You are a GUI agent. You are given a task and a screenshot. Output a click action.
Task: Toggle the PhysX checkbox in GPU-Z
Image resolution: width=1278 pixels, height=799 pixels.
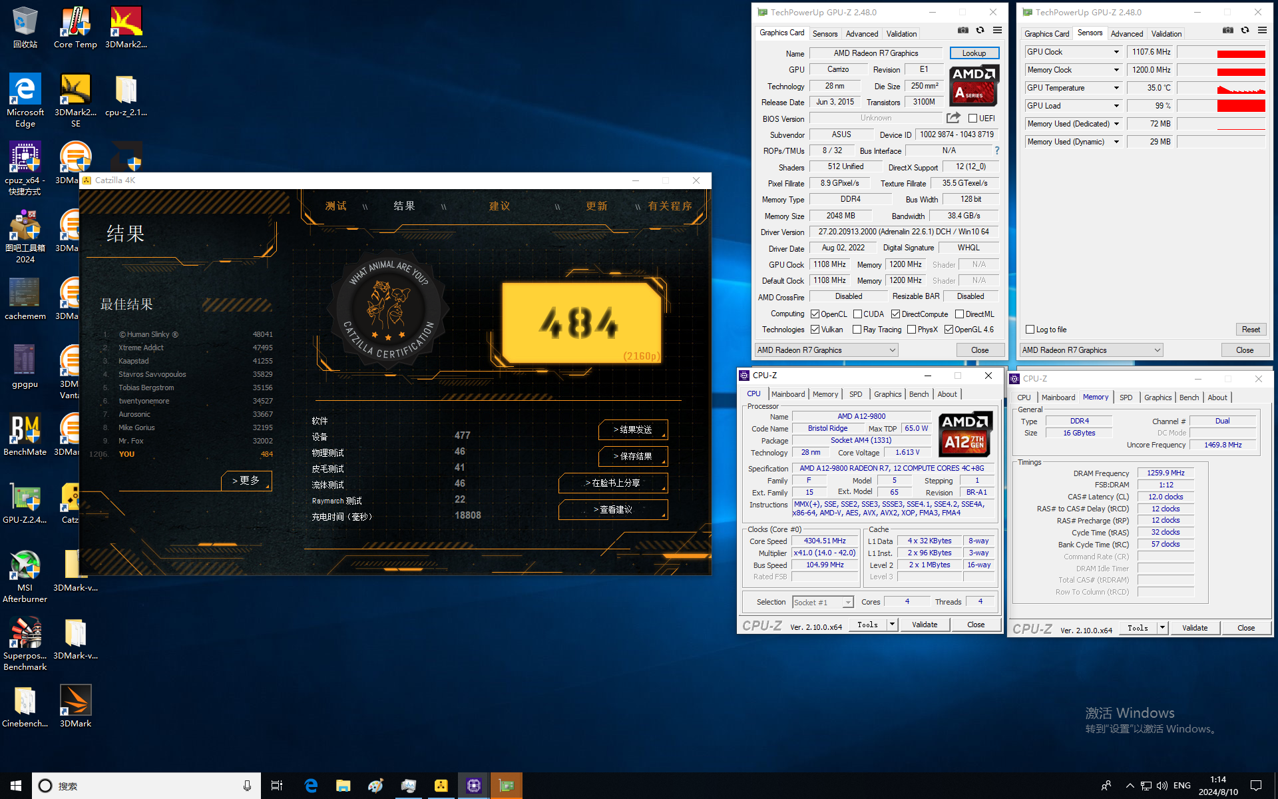[912, 330]
